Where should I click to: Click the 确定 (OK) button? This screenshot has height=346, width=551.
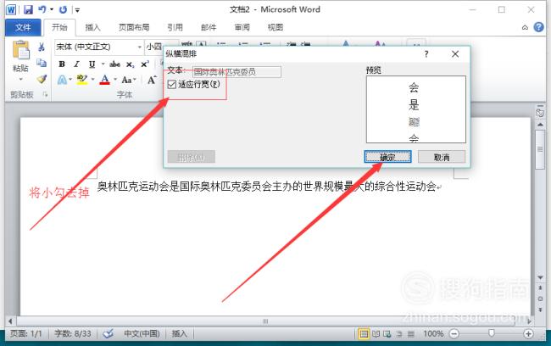click(387, 157)
